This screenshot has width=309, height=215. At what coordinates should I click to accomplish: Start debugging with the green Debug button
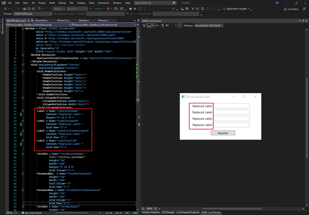click(x=91, y=9)
